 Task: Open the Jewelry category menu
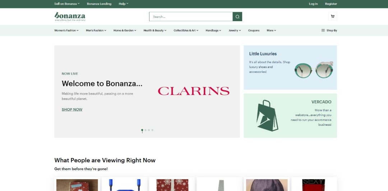tap(235, 30)
